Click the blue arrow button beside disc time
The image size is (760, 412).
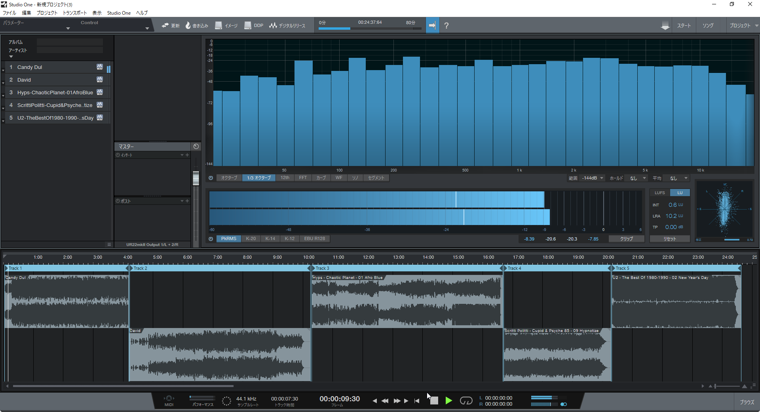pos(432,25)
